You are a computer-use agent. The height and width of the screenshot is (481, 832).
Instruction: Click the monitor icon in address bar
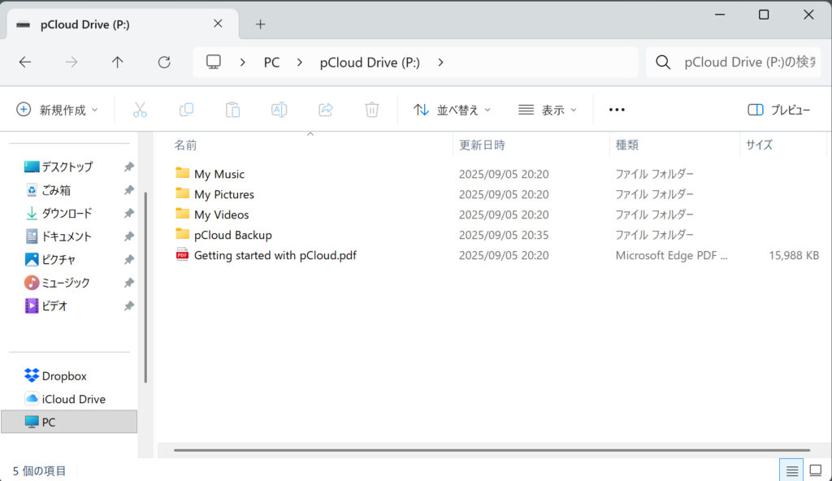pyautogui.click(x=214, y=62)
